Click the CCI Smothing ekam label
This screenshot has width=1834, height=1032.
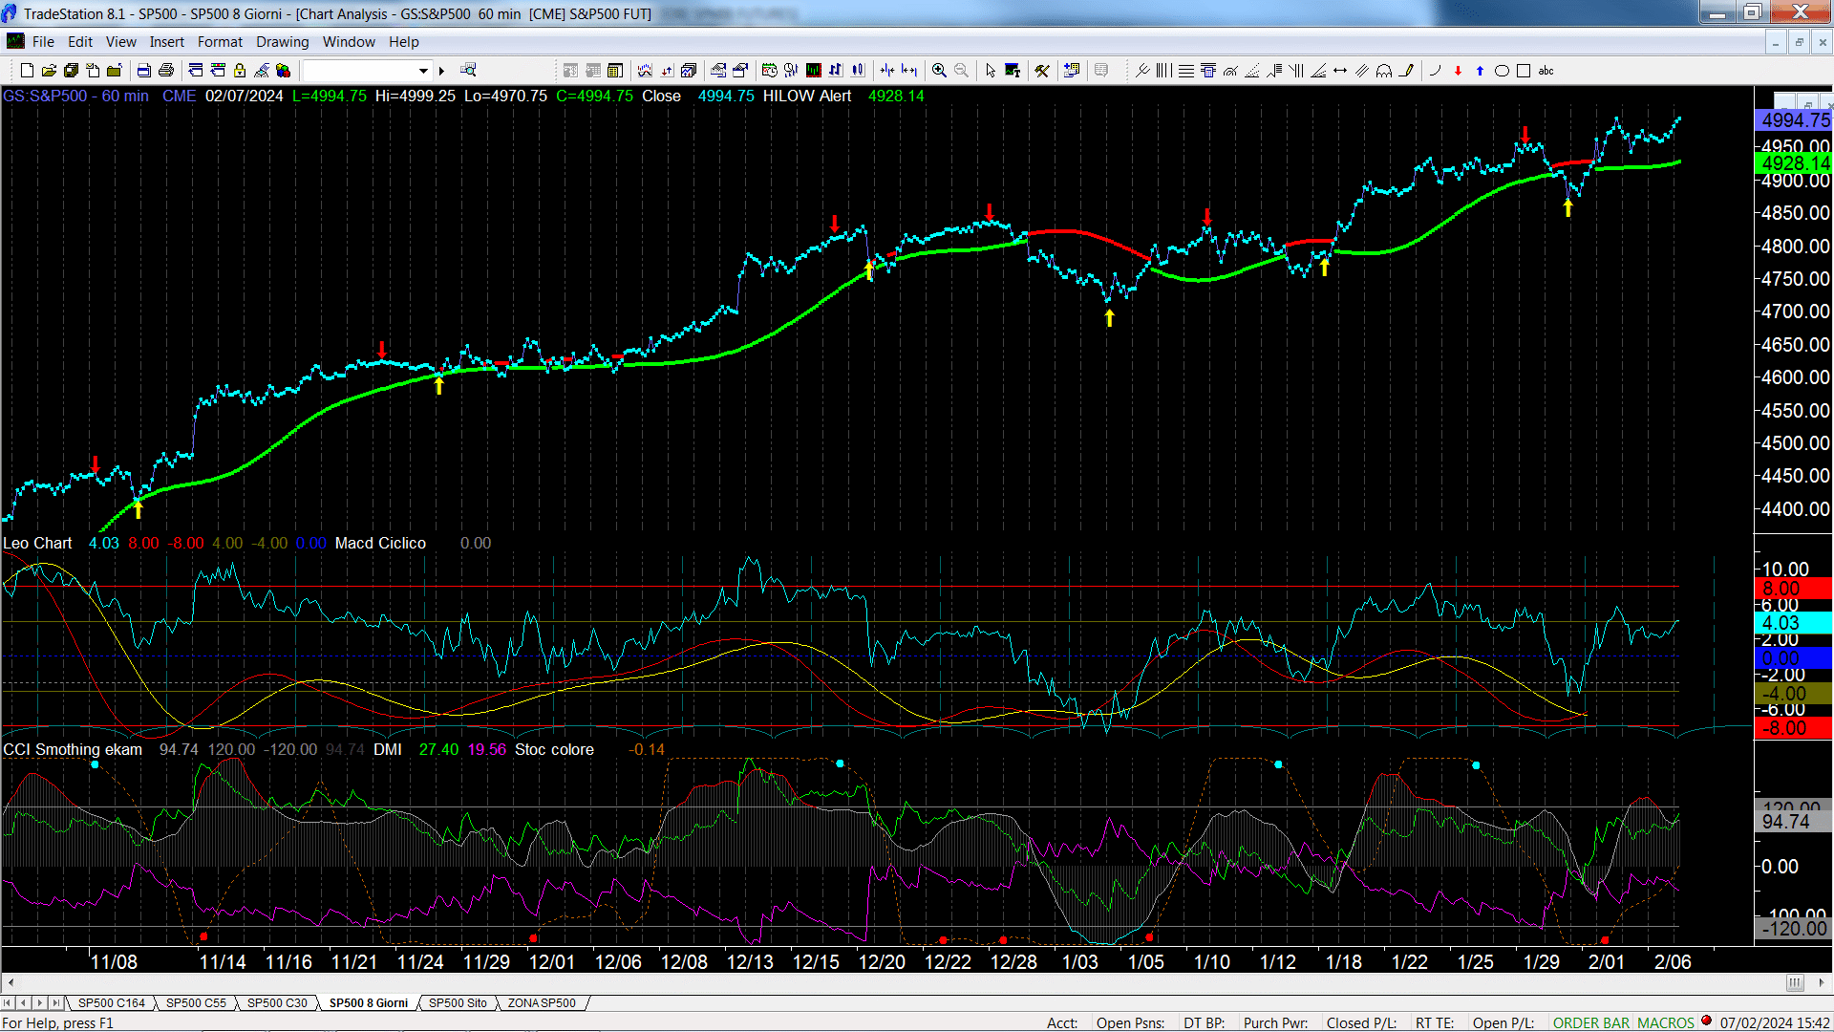tap(73, 750)
